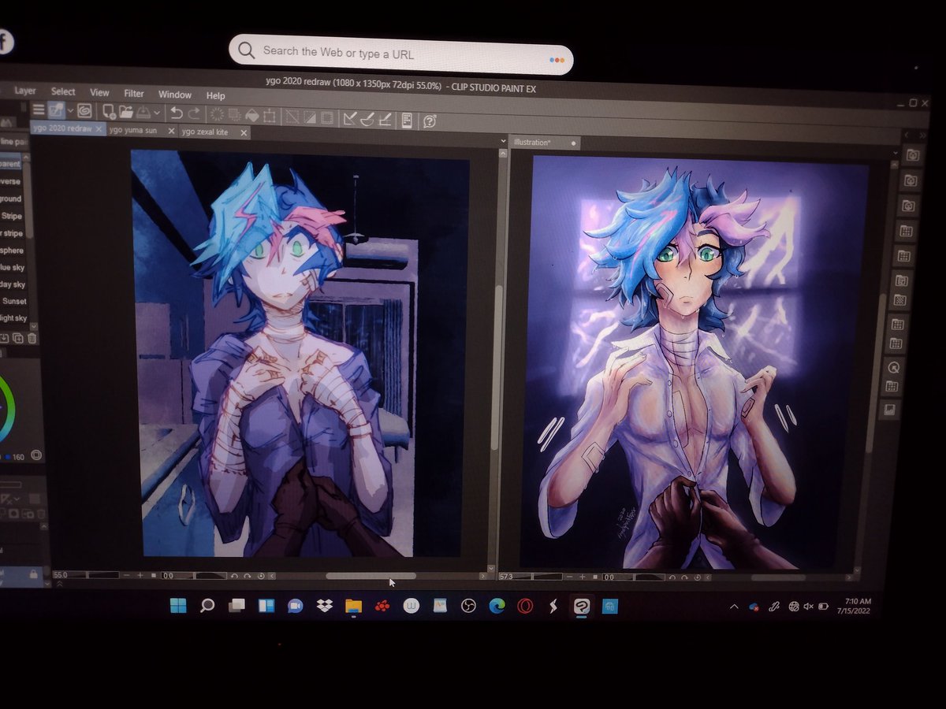
Task: Click the New canvas icon in the command bar
Action: coord(109,112)
